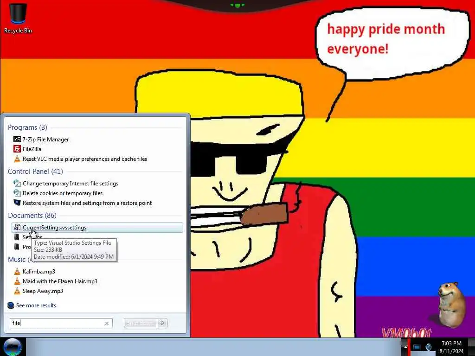Click the VLC icon next to Sleep Away.mp3
The width and height of the screenshot is (475, 356).
[17, 291]
